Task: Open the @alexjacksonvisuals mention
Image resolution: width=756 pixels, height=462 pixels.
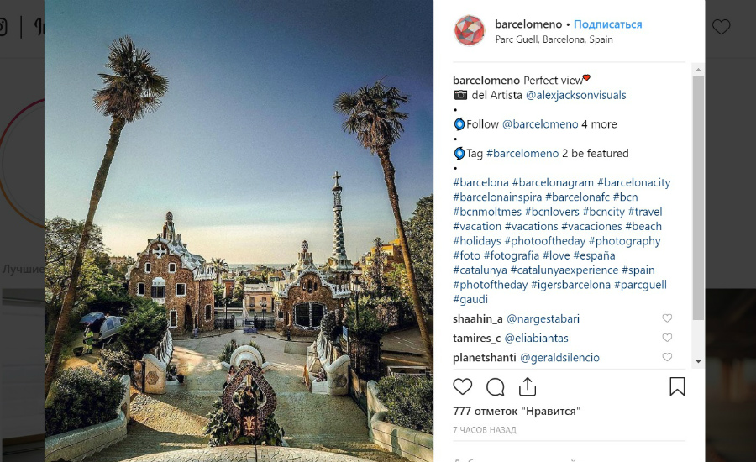Action: click(x=575, y=95)
